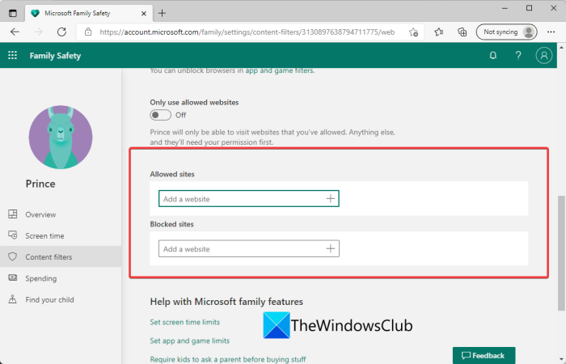Viewport: 566px width, 364px height.
Task: Select Content filters in sidebar
Action: click(x=61, y=256)
